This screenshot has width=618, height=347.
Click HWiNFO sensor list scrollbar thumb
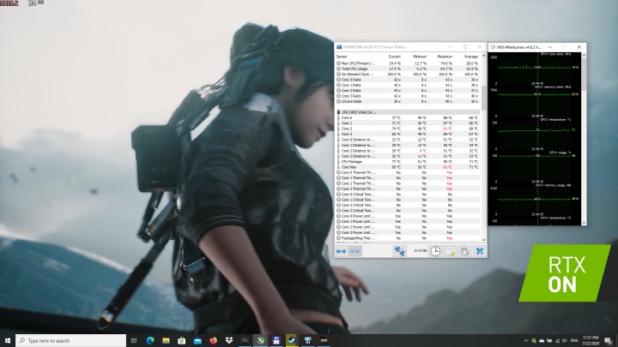point(484,99)
